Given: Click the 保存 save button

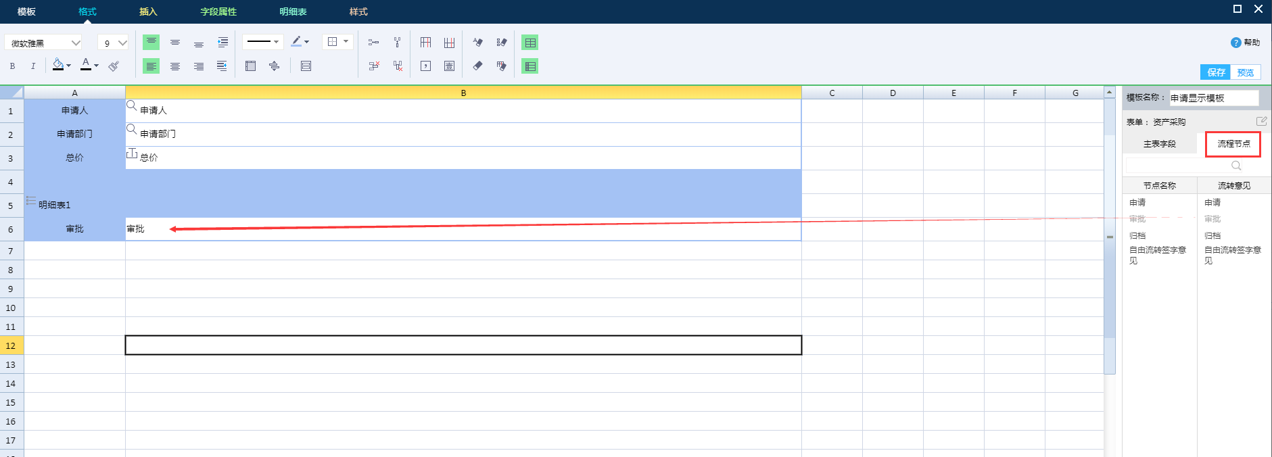Looking at the screenshot, I should tap(1215, 72).
